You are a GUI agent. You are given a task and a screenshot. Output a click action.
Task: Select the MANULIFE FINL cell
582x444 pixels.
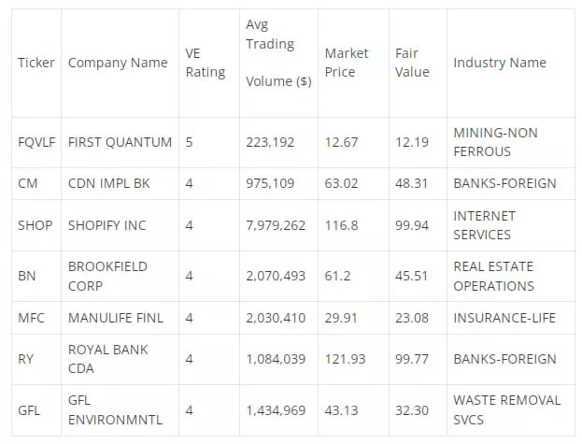click(116, 318)
